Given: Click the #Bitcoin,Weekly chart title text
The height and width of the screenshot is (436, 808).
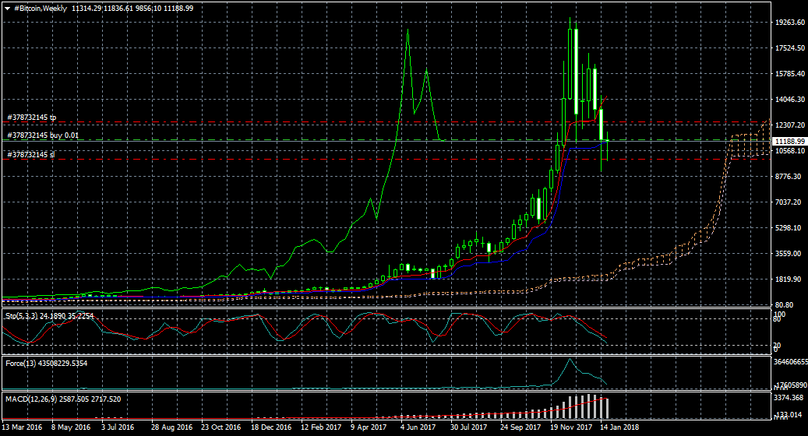Looking at the screenshot, I should pos(41,8).
